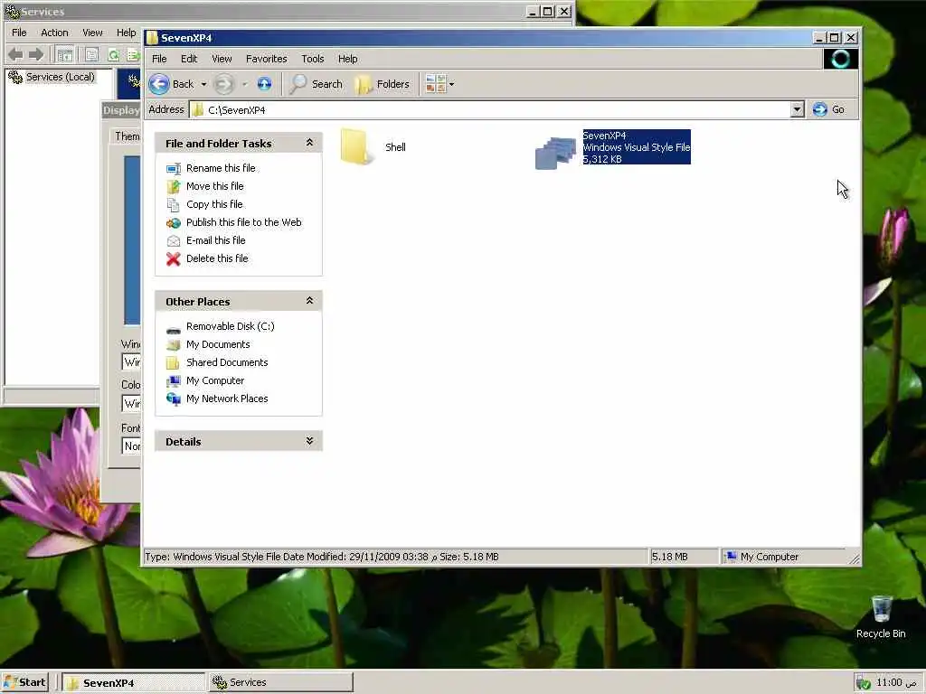This screenshot has height=694, width=926.
Task: Open the File menu in SevenXP4 window
Action: [x=159, y=59]
